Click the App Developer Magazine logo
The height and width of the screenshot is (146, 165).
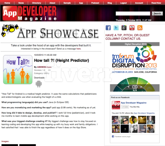tap(30, 13)
